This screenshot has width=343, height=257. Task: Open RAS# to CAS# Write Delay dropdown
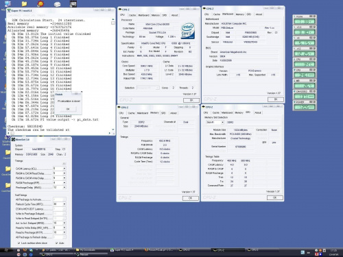point(64,178)
